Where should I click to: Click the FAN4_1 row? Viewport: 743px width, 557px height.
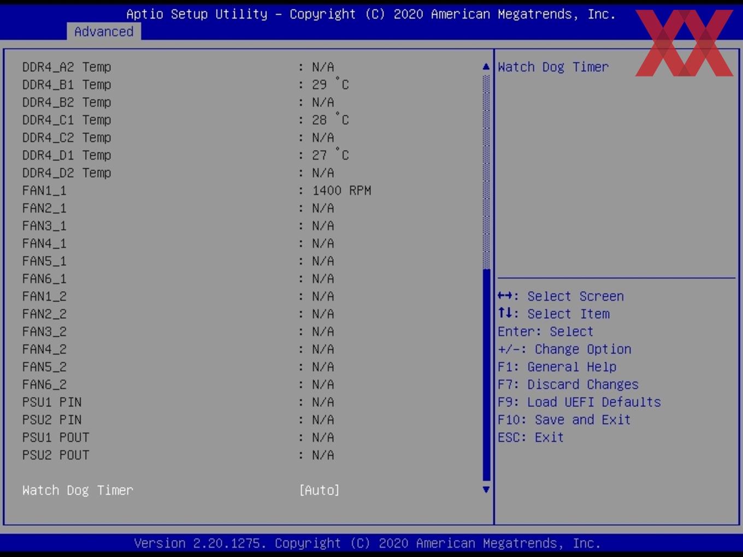(x=178, y=244)
